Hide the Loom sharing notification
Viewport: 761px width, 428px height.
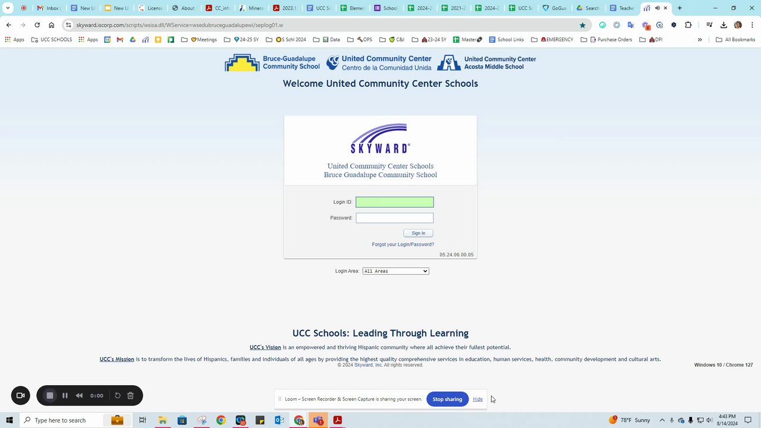pyautogui.click(x=478, y=399)
